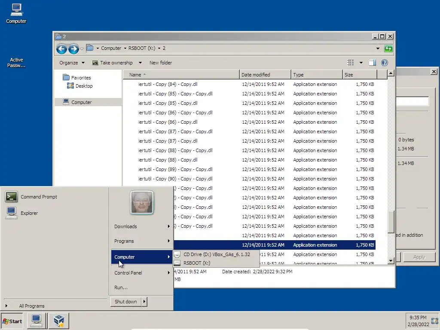Click the Take ownership toolbar icon
Image resolution: width=440 pixels, height=330 pixels.
click(95, 63)
